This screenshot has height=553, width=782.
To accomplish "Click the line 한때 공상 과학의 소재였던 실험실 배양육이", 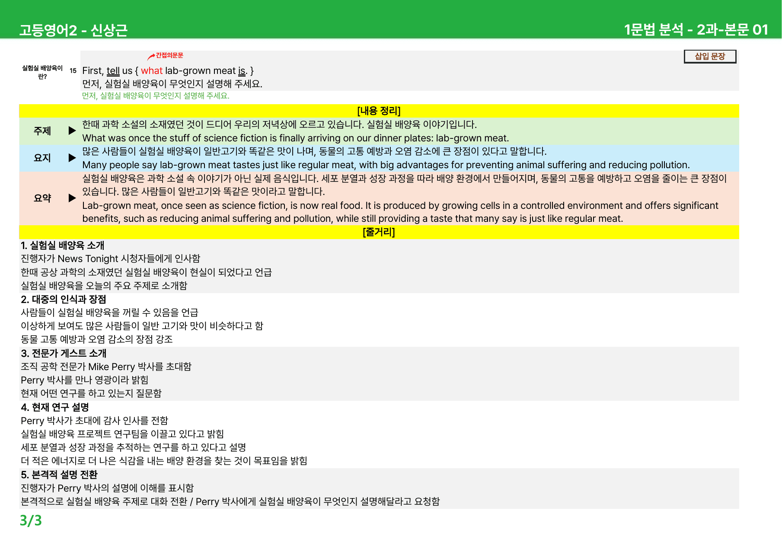I will (146, 272).
